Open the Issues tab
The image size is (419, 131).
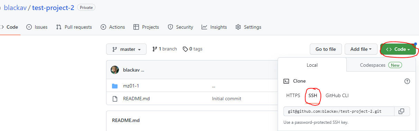(37, 27)
